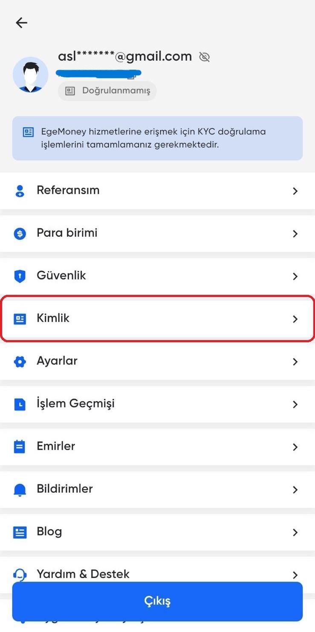Viewport: 315px width, 632px height.
Task: Click the Doğrulanmamış verification badge
Action: 107,90
